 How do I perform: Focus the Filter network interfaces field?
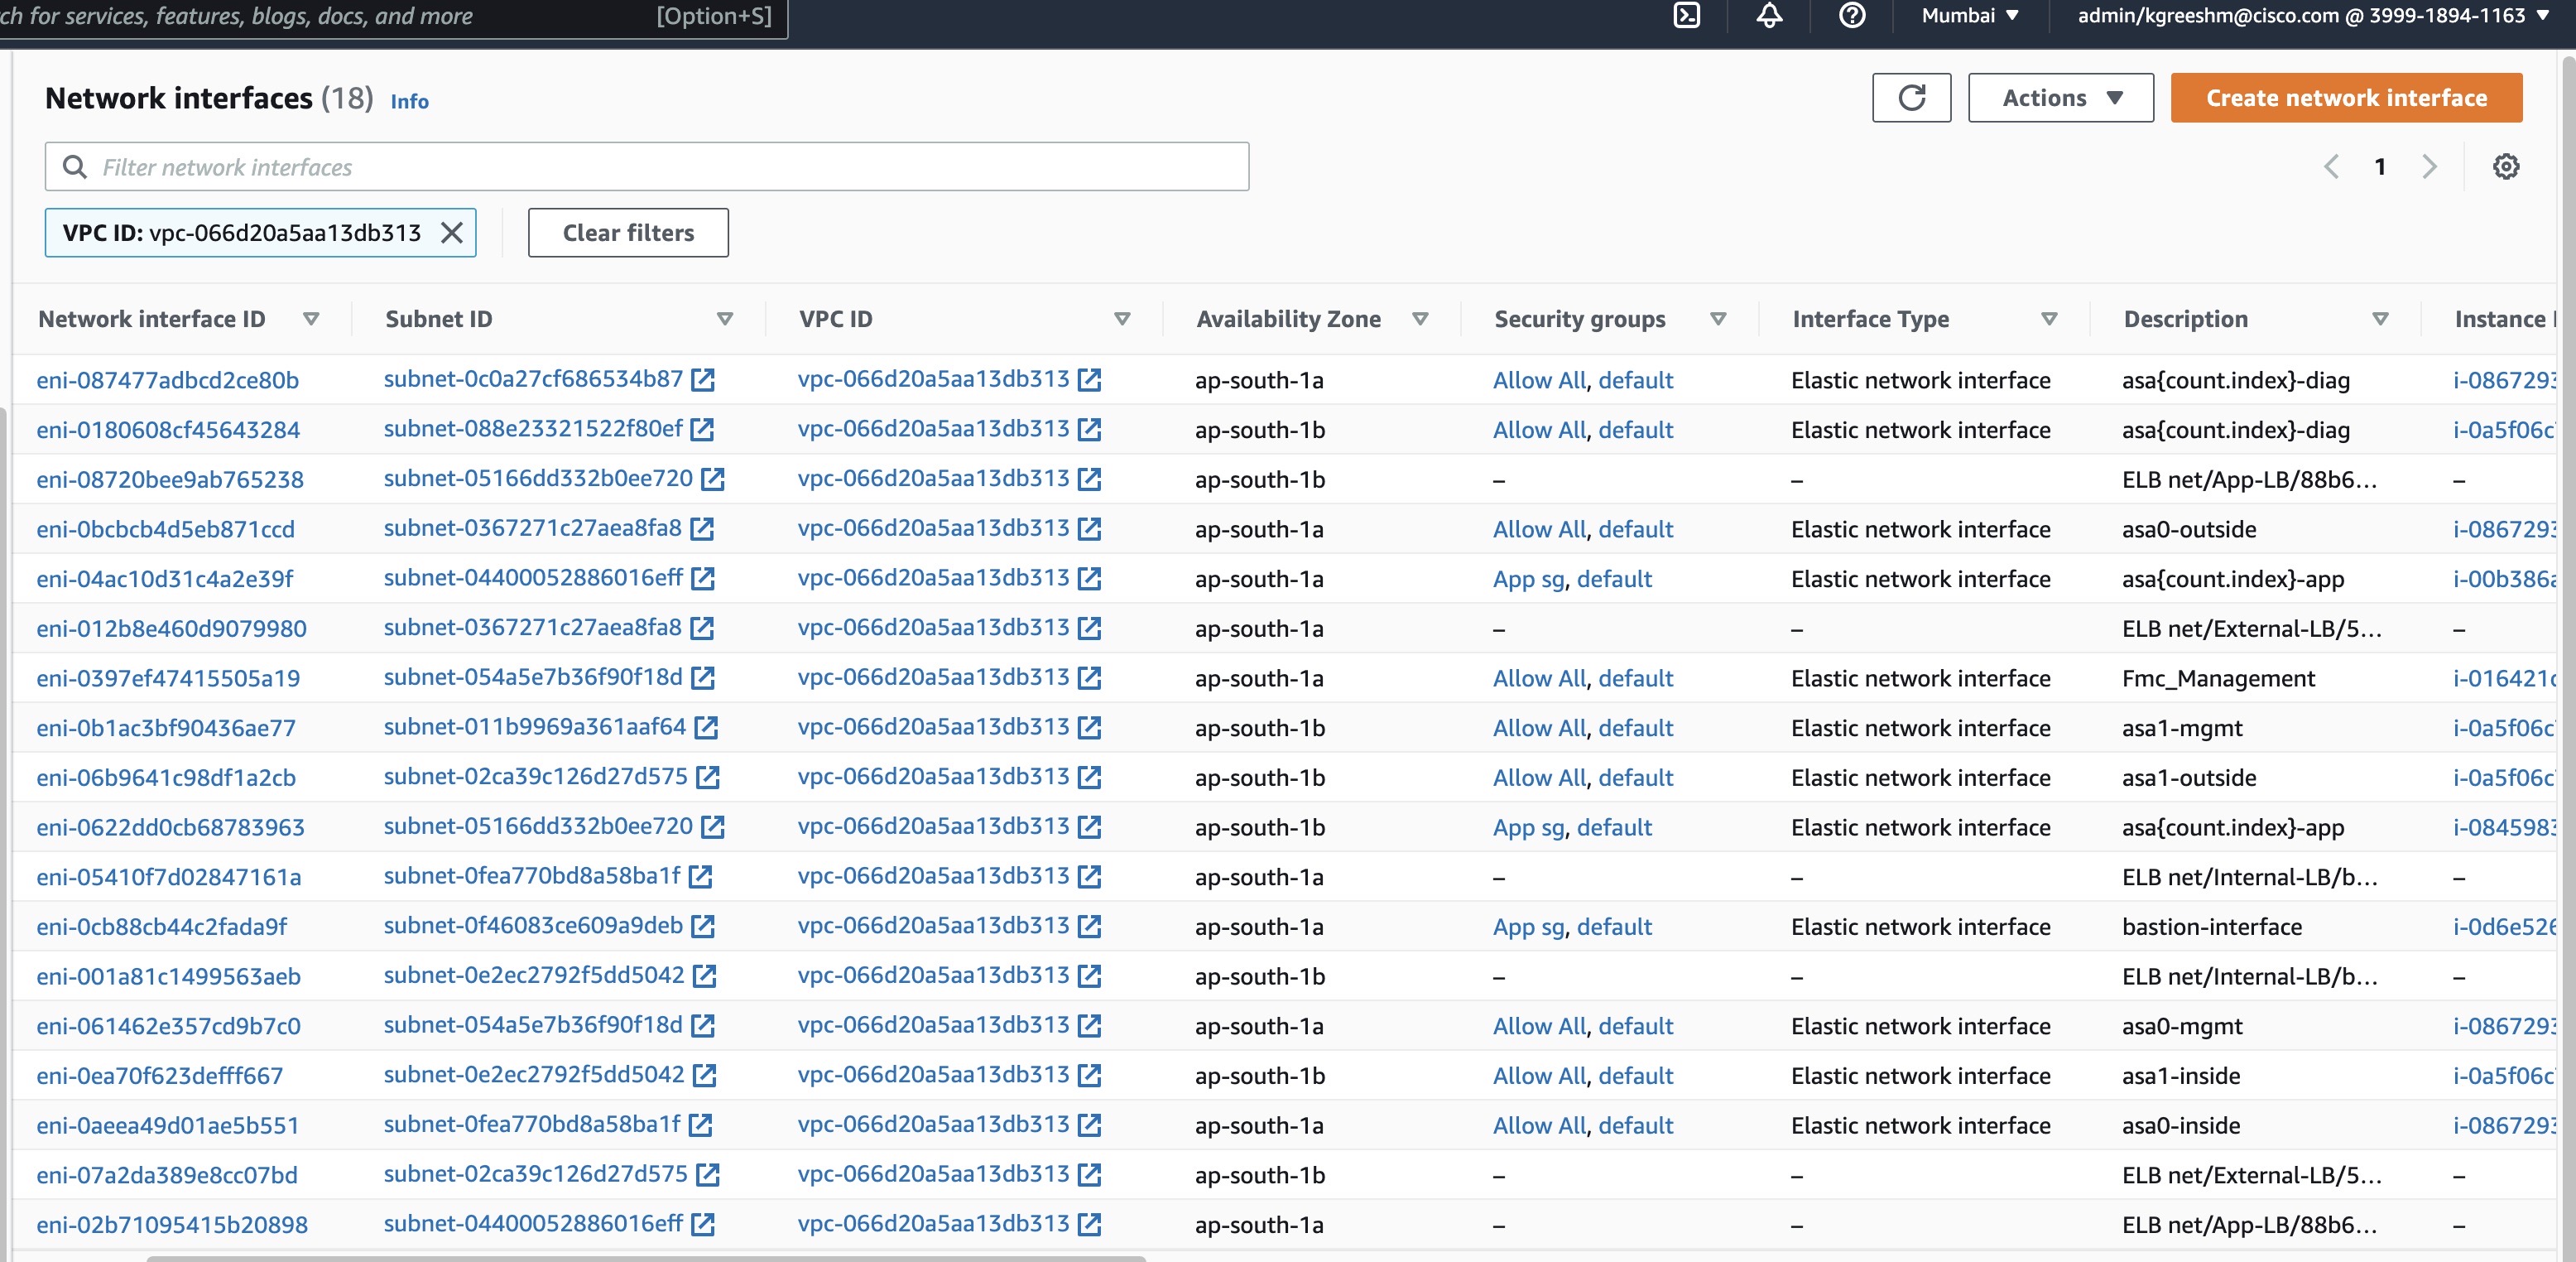[647, 167]
